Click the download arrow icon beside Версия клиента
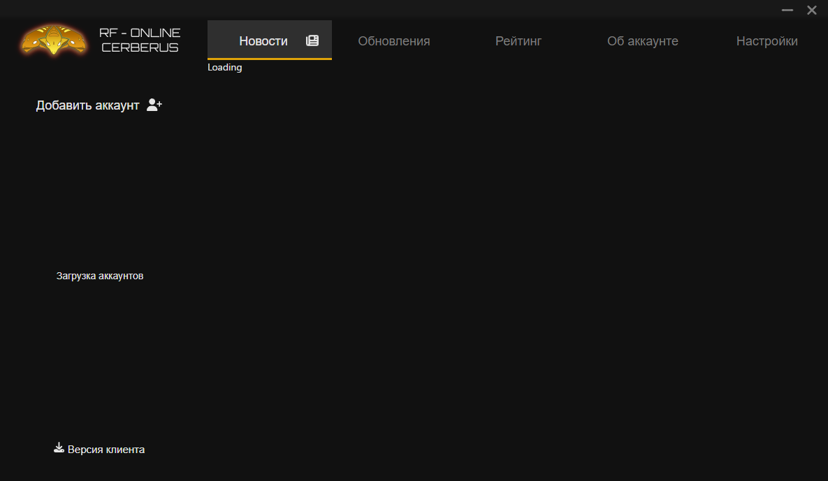The width and height of the screenshot is (828, 481). pos(59,448)
